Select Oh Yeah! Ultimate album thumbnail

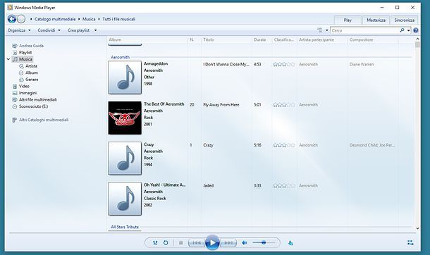[x=125, y=199]
